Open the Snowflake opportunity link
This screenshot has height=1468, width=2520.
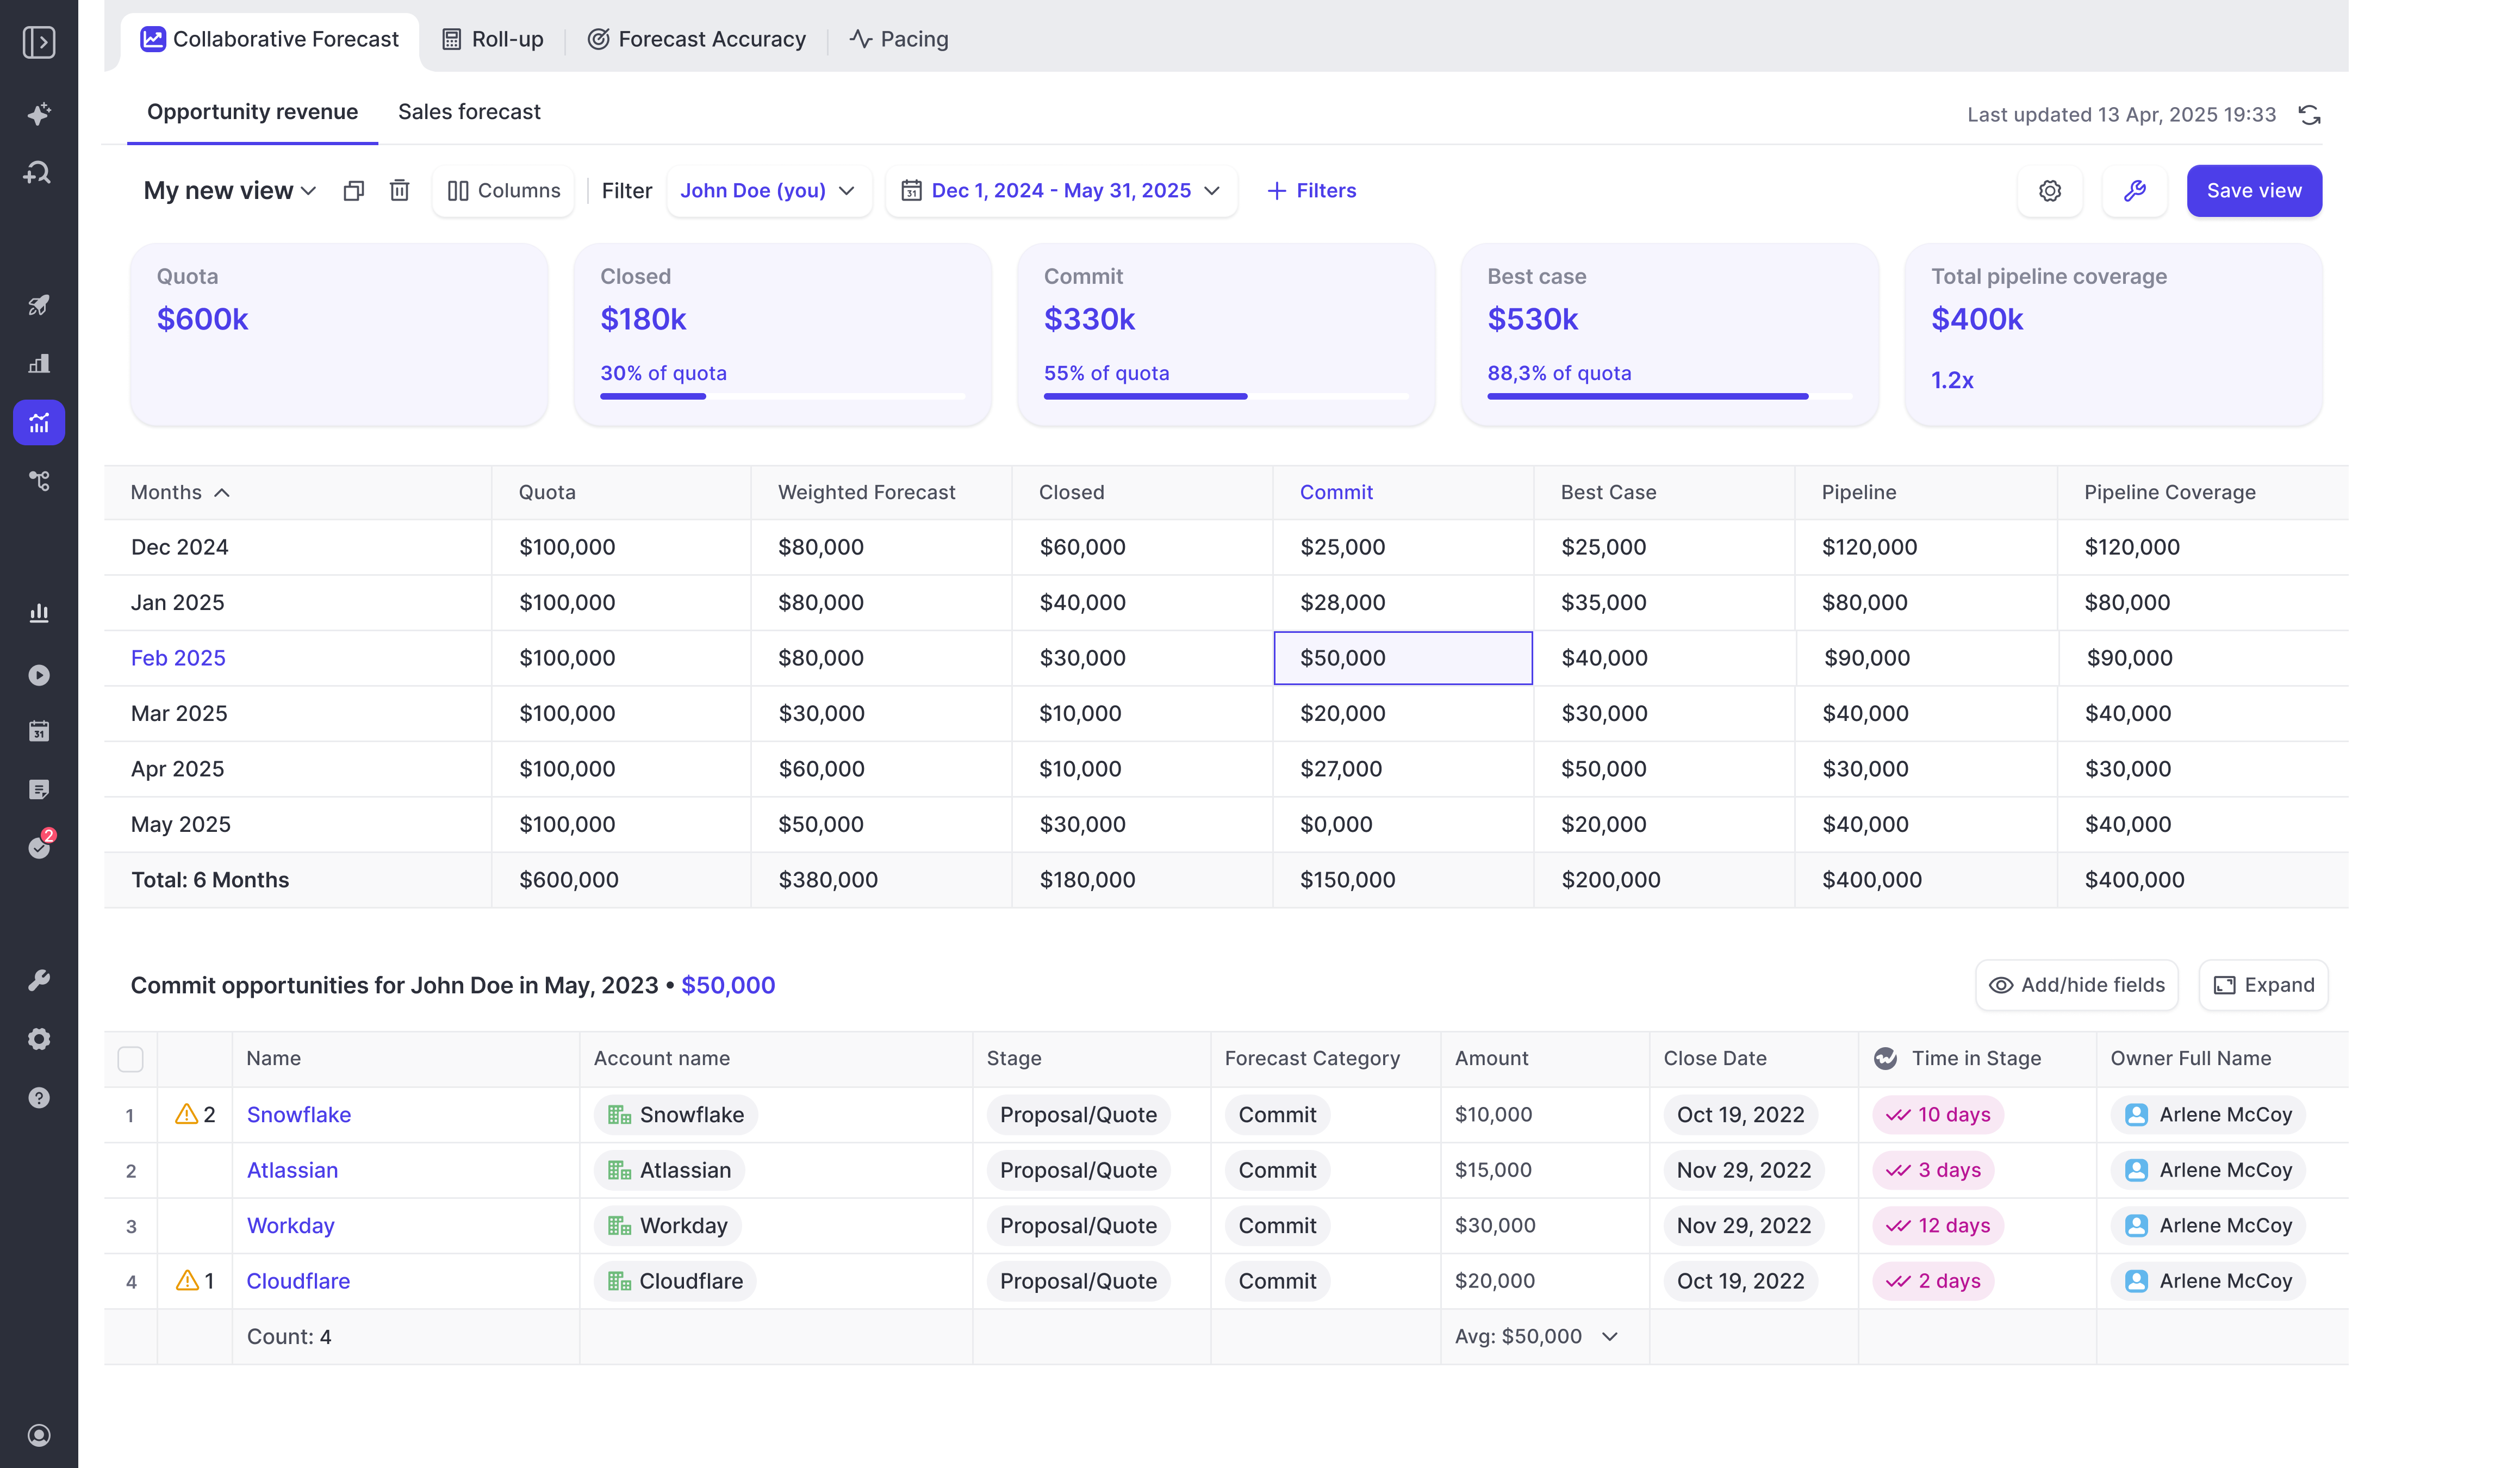[x=298, y=1114]
